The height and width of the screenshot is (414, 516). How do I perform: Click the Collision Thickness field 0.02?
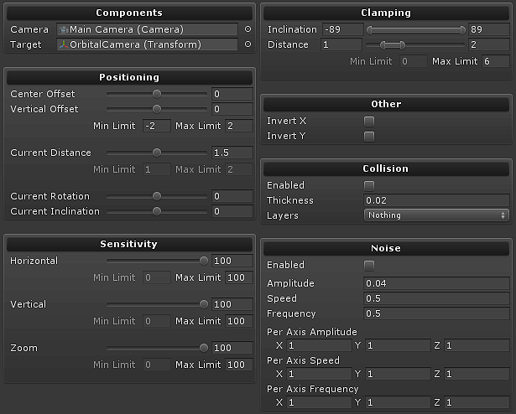pos(436,200)
